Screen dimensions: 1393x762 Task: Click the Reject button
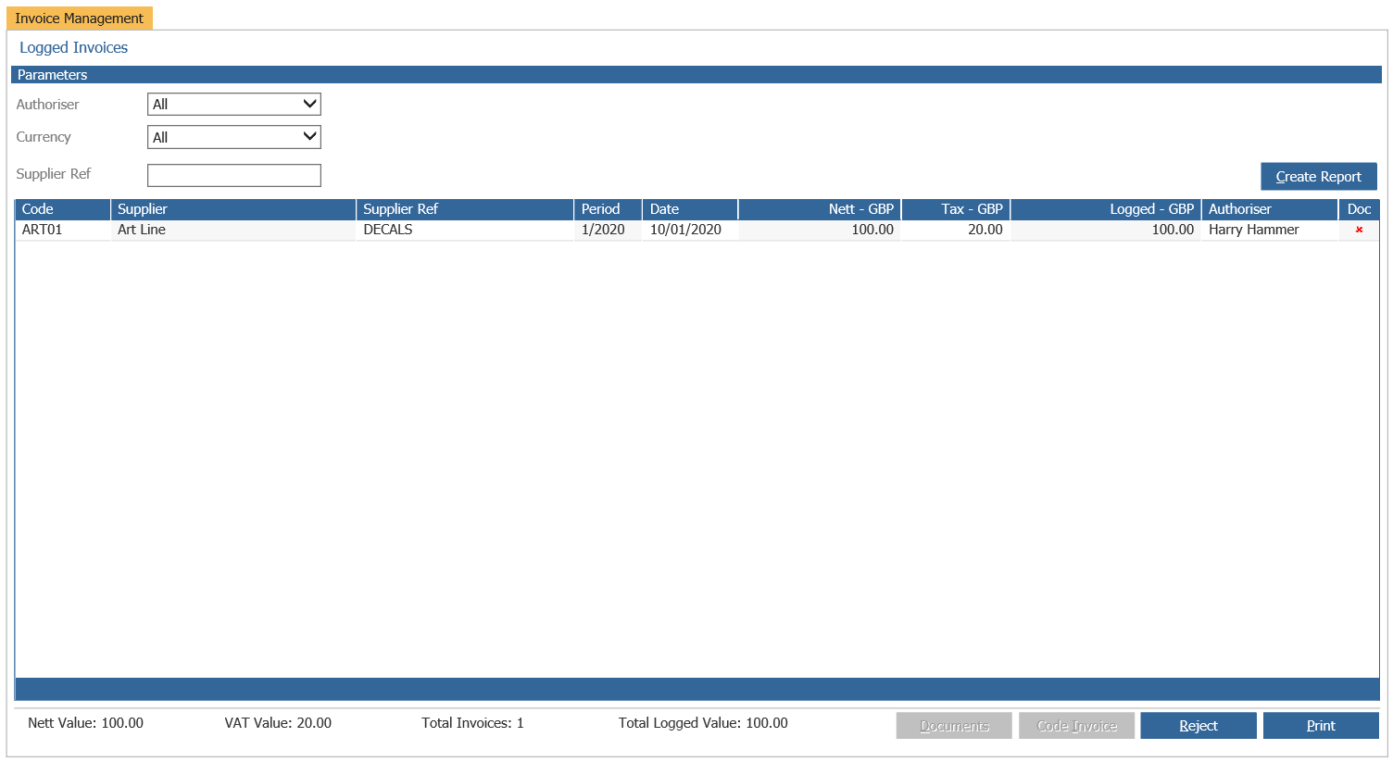(1198, 726)
